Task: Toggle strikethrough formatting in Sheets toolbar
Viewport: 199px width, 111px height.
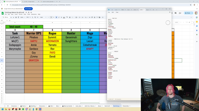Action: pos(62,17)
